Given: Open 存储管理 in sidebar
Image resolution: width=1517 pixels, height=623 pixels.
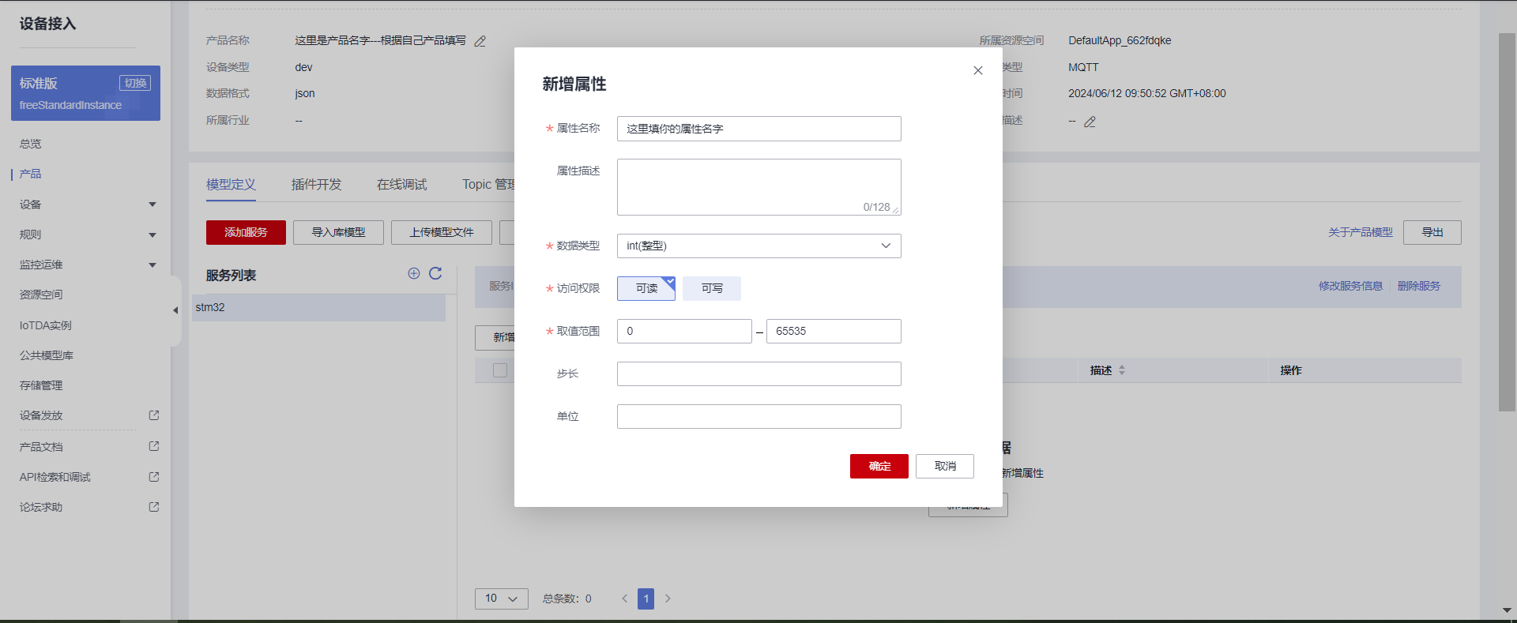Looking at the screenshot, I should [x=41, y=385].
